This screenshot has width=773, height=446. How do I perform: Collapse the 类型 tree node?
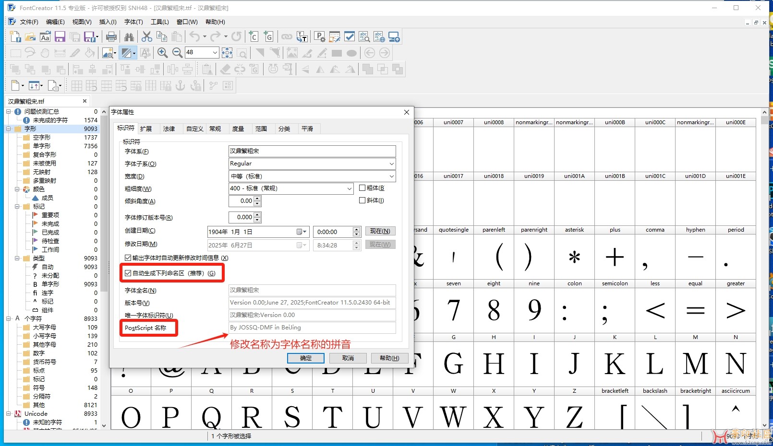click(x=17, y=258)
